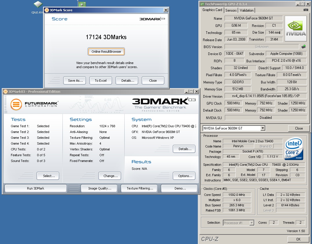Screen dimensions: 312x244
Task: Open System Details in 3DMark03
Action: pos(184,149)
